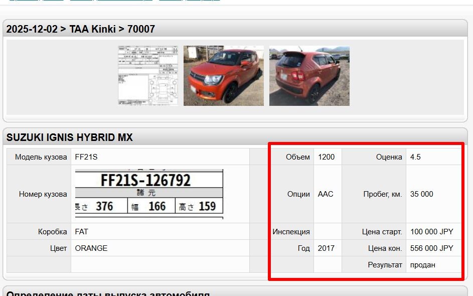Select the mileage value '35 000'
The width and height of the screenshot is (473, 296).
point(422,194)
